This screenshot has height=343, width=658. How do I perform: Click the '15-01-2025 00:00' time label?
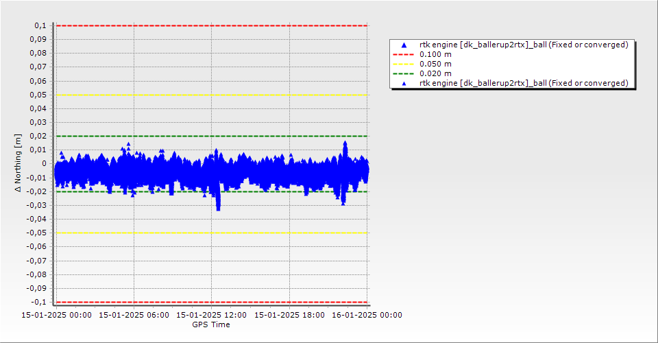point(57,315)
